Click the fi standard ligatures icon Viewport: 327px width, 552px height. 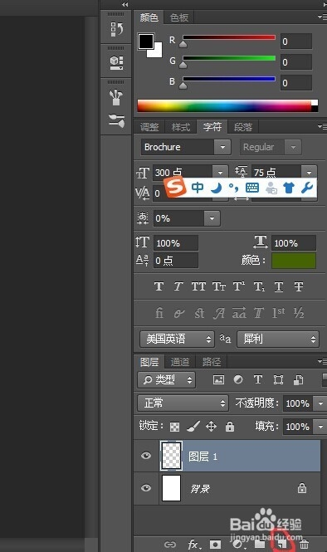(x=159, y=313)
